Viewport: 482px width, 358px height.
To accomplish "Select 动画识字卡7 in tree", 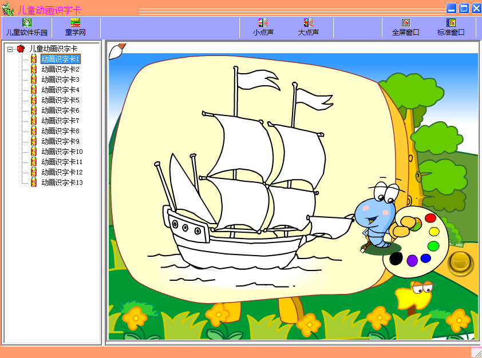I will click(61, 121).
